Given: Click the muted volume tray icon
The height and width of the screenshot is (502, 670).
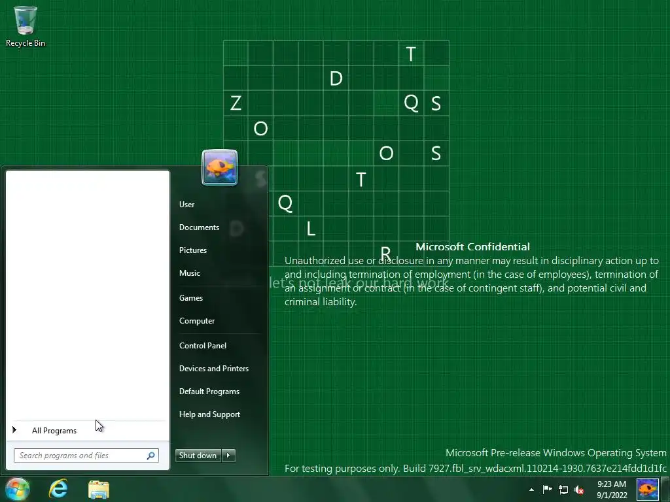Looking at the screenshot, I should coord(579,490).
